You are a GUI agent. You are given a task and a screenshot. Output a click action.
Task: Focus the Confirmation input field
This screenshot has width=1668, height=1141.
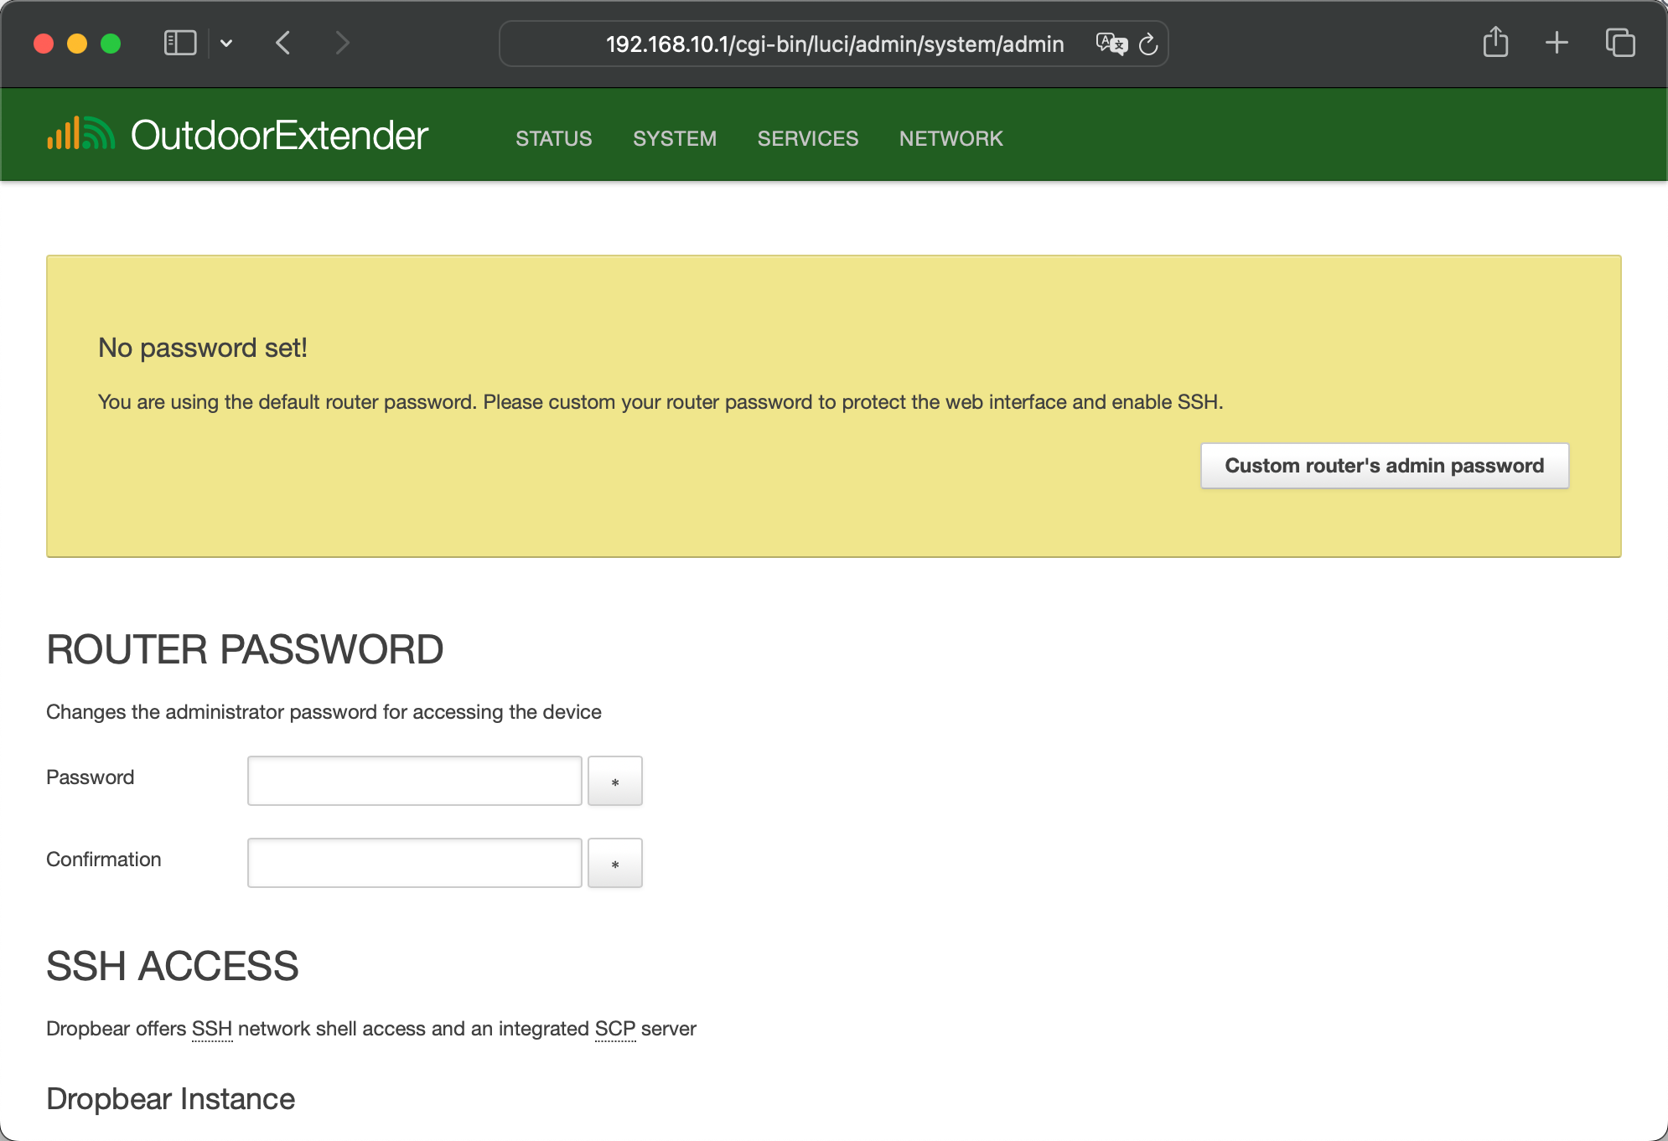(x=414, y=863)
